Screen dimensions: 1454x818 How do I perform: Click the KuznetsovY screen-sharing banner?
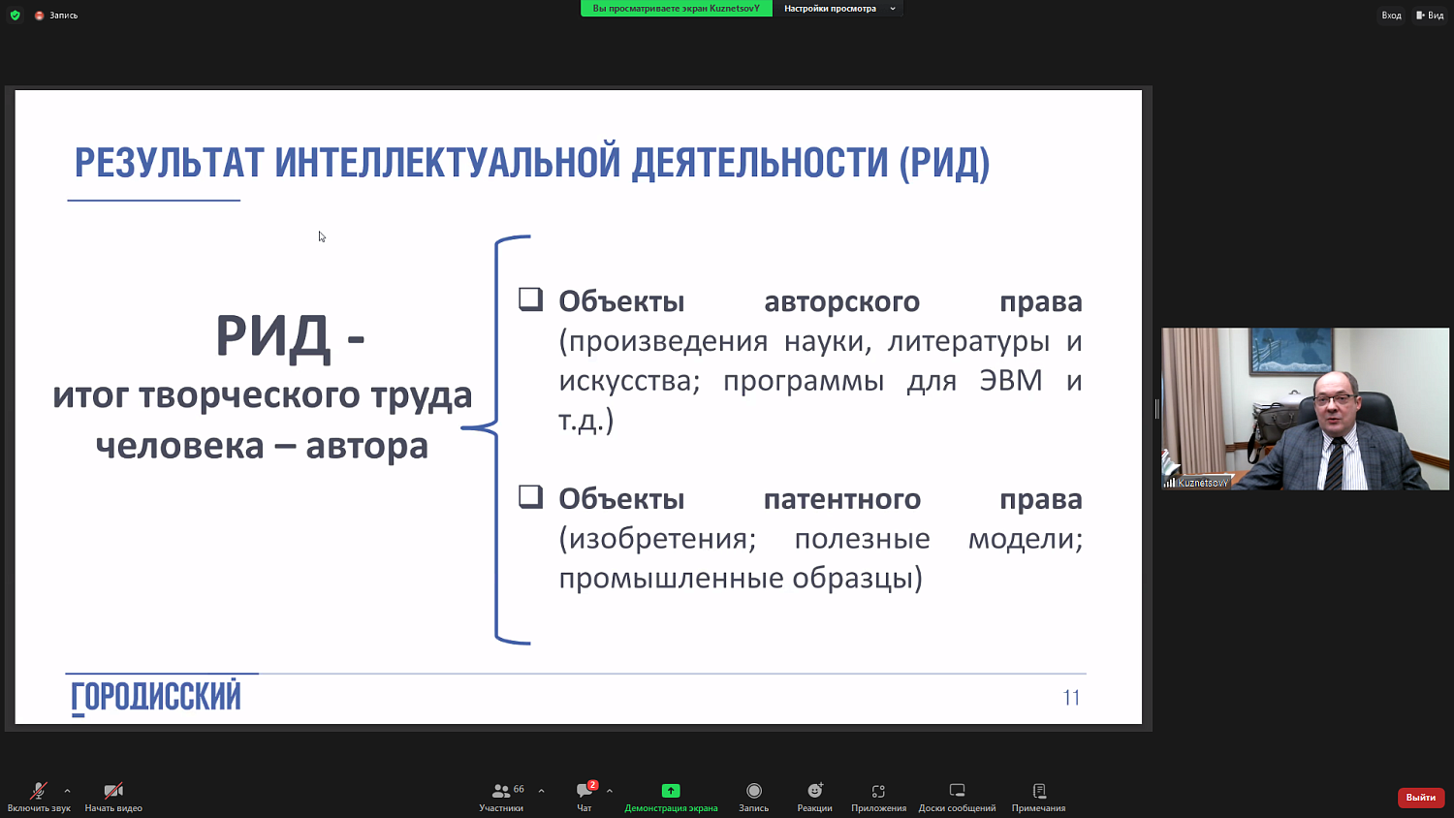point(675,8)
